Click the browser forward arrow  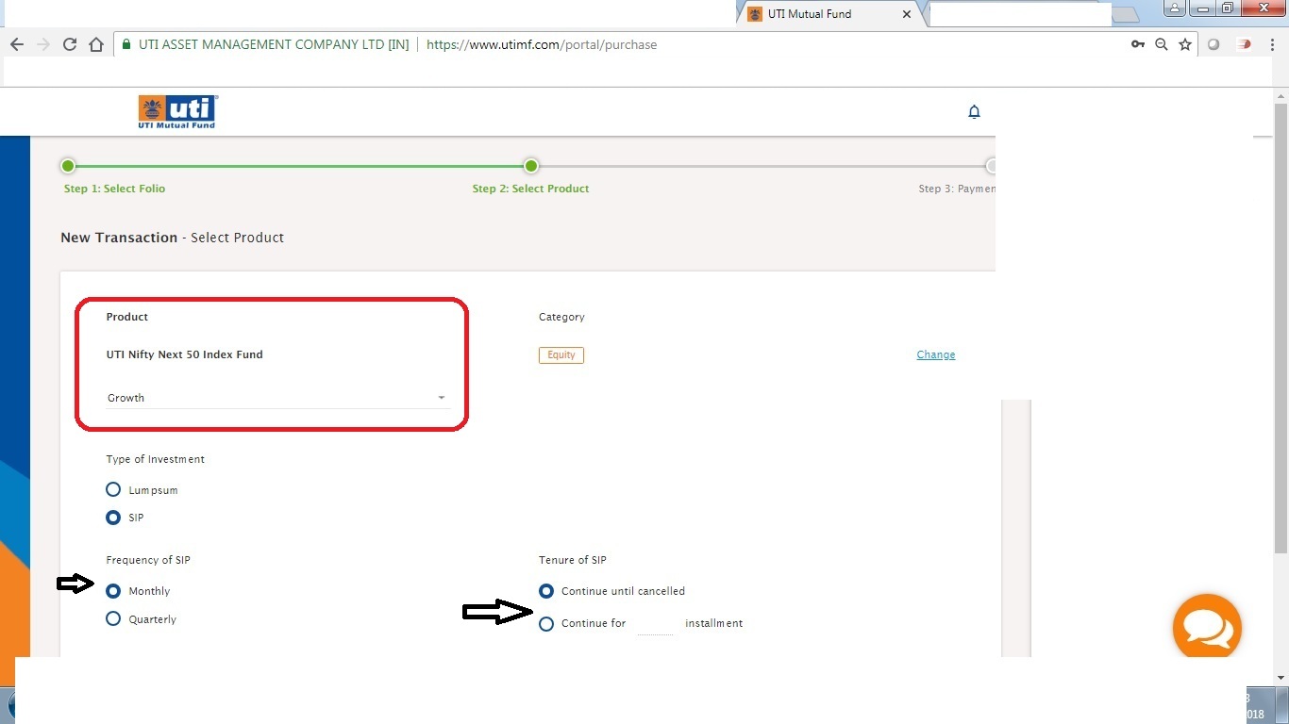tap(42, 44)
